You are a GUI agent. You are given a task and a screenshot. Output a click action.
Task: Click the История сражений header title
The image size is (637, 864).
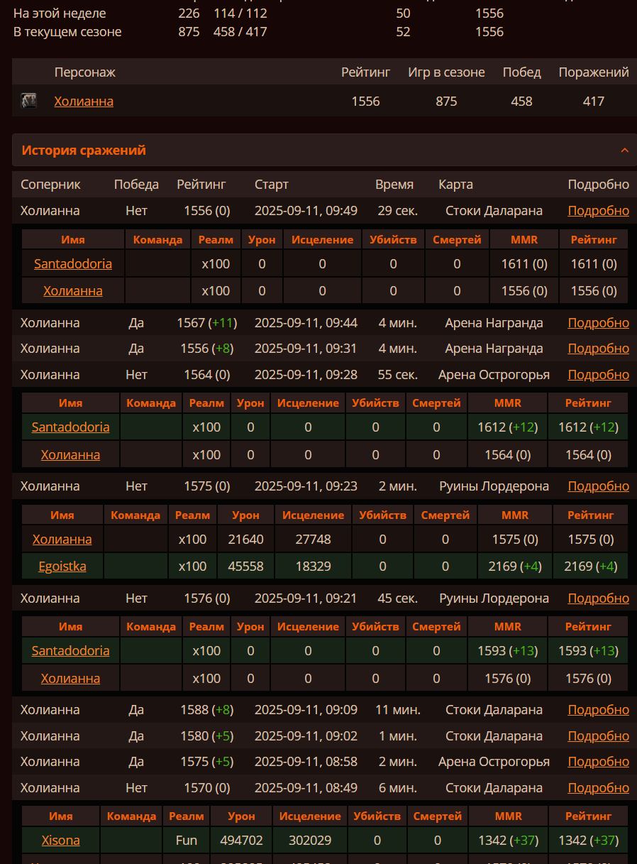click(84, 151)
